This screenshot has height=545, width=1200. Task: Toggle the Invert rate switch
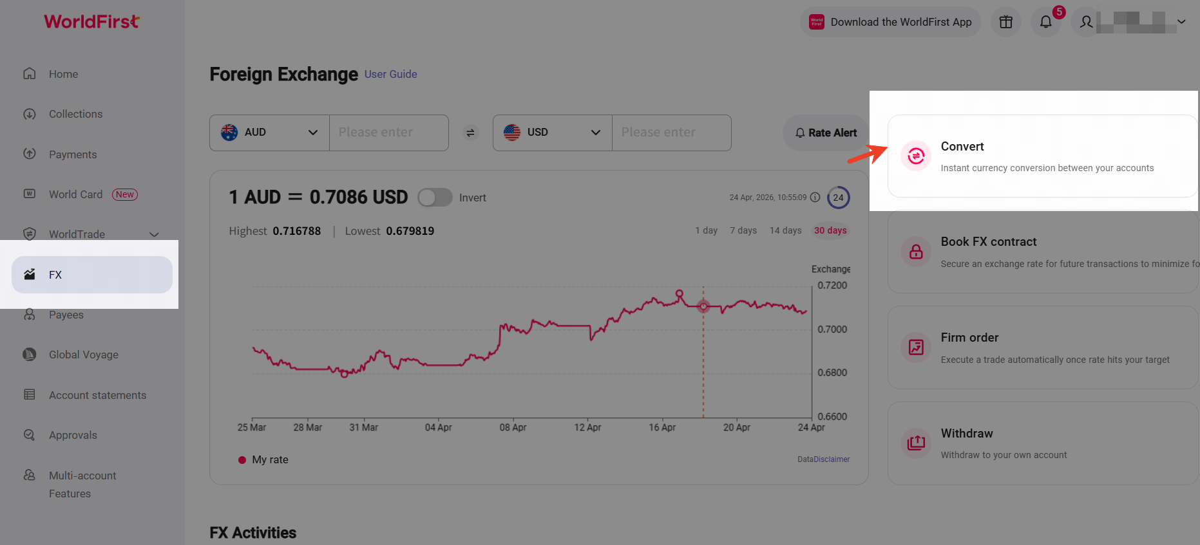pos(435,197)
